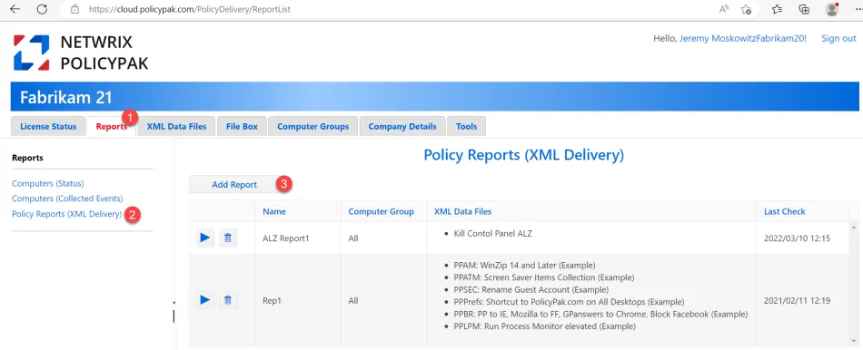Click the Netwrix PolicyPak logo
863x350 pixels.
[x=81, y=53]
